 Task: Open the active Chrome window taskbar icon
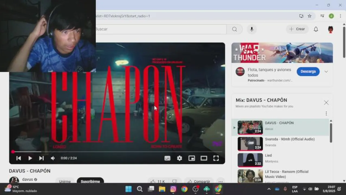[x=218, y=189]
